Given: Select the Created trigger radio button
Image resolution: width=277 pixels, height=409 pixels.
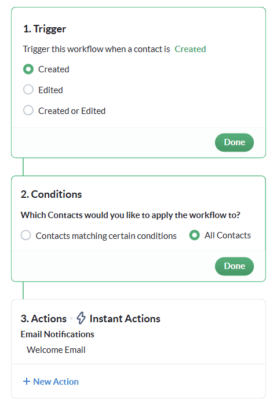Looking at the screenshot, I should [28, 69].
